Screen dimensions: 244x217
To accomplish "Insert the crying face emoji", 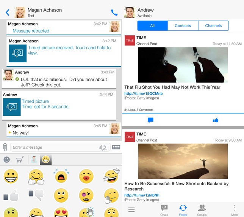I will click(61, 176).
